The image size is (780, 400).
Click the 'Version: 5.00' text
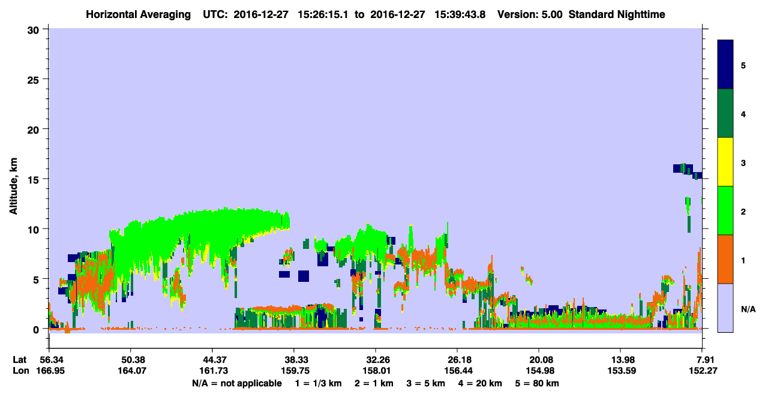(530, 14)
